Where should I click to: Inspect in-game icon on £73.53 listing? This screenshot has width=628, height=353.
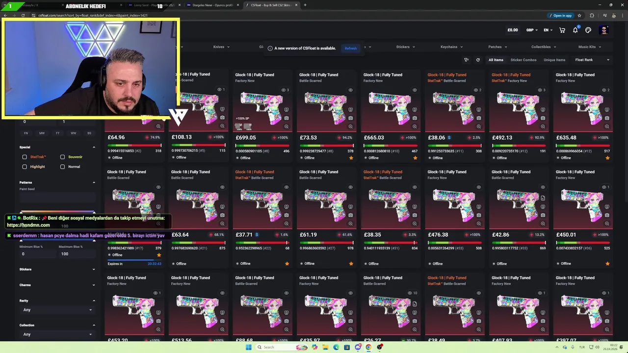click(350, 109)
